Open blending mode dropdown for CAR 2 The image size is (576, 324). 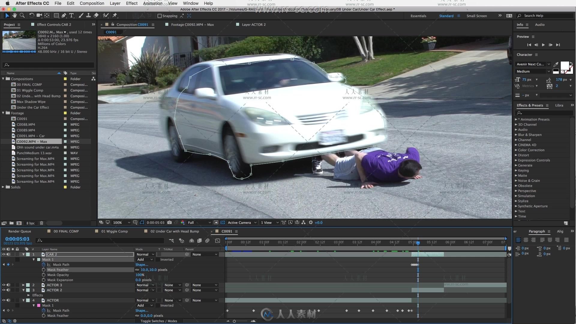(145, 254)
